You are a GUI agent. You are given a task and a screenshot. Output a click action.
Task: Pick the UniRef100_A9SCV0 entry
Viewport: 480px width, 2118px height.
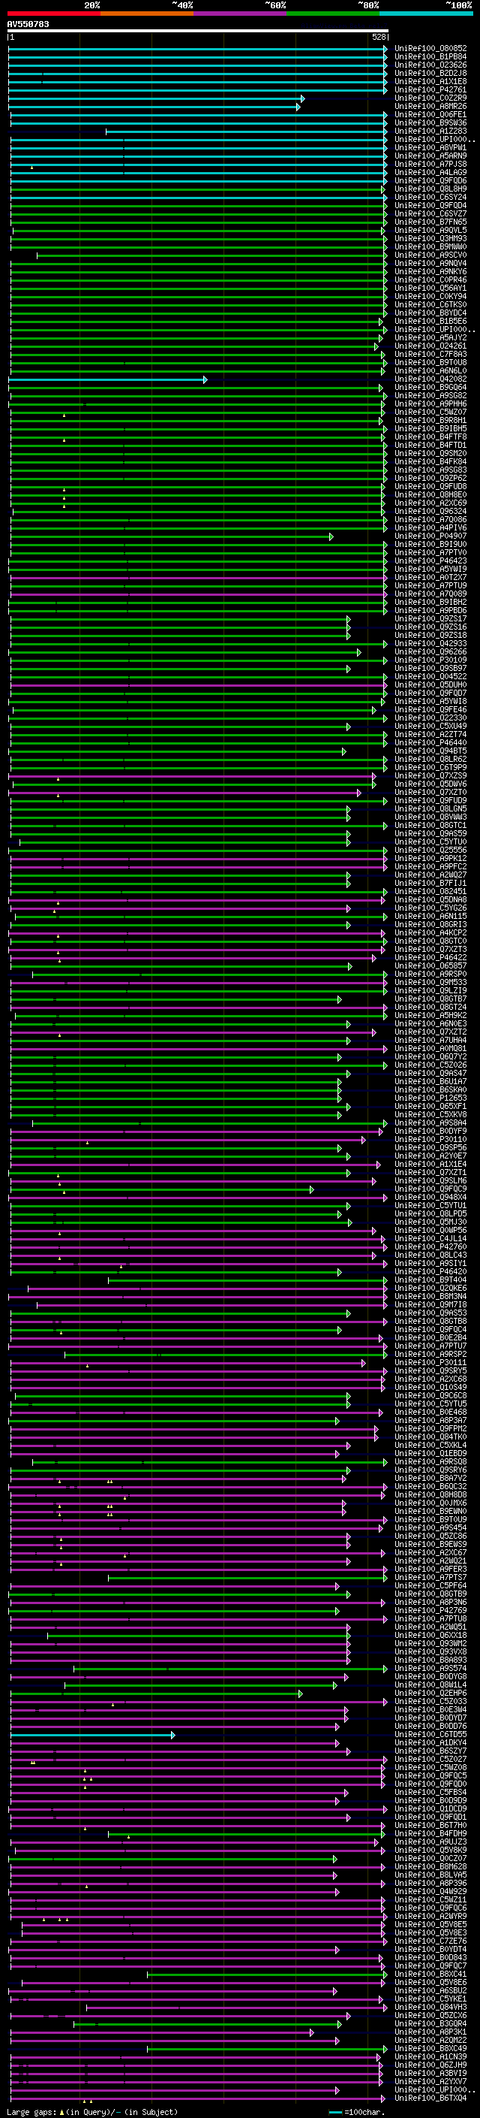click(x=430, y=255)
